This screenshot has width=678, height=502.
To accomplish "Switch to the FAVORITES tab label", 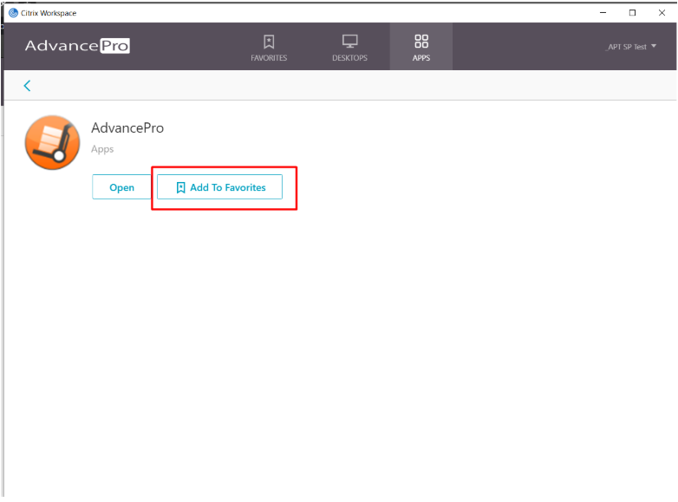I will [x=269, y=58].
